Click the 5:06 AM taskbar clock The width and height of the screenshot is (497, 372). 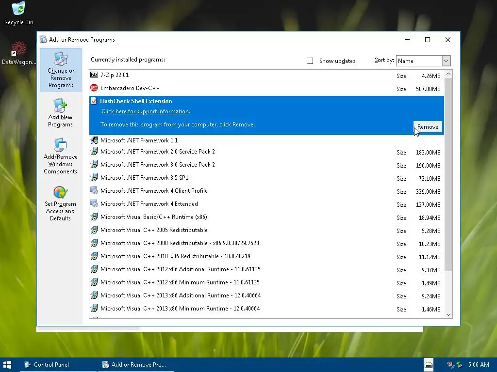tap(478, 365)
